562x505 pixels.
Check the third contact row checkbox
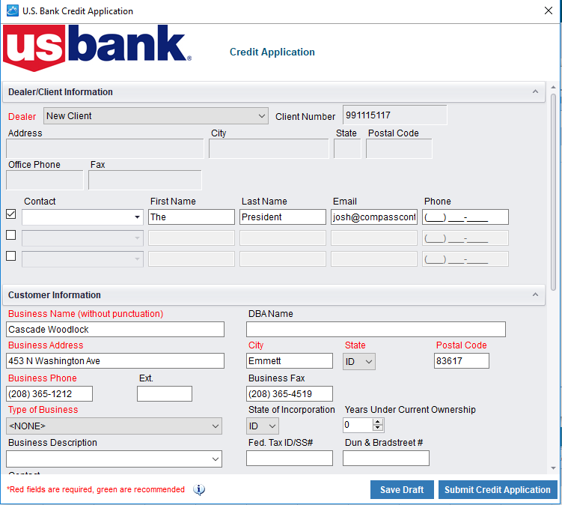[x=11, y=256]
